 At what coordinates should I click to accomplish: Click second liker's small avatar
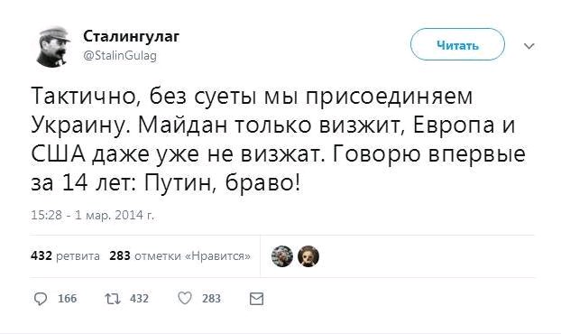click(x=308, y=256)
